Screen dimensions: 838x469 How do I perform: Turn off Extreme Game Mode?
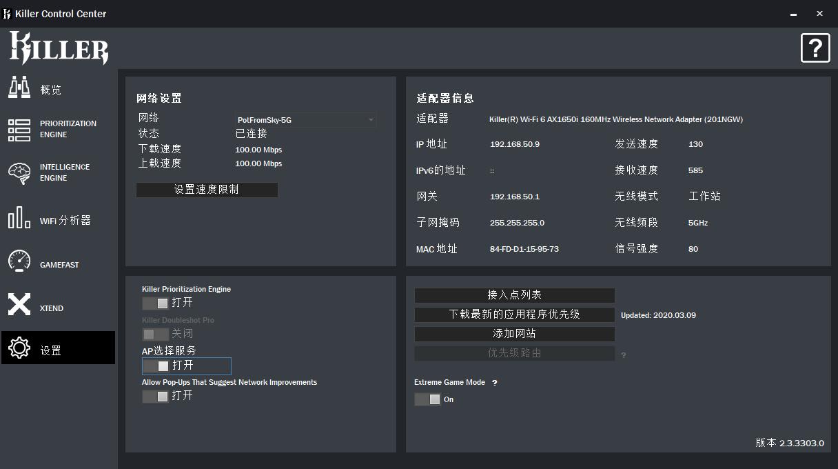coord(427,399)
